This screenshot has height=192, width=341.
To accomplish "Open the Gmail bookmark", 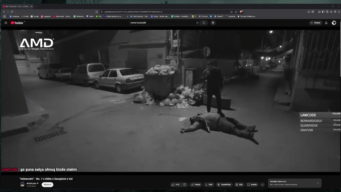I will (x=25, y=16).
